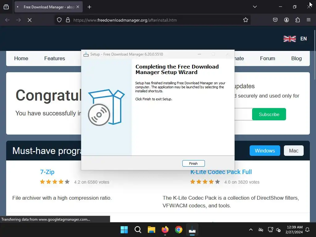Select the Free Download Manager tab
This screenshot has width=316, height=237.
tap(48, 7)
